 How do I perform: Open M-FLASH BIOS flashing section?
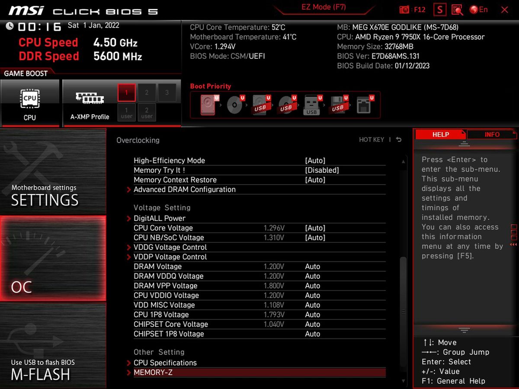pos(53,345)
